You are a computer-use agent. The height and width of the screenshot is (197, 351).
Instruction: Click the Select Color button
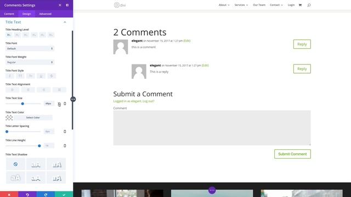33,118
